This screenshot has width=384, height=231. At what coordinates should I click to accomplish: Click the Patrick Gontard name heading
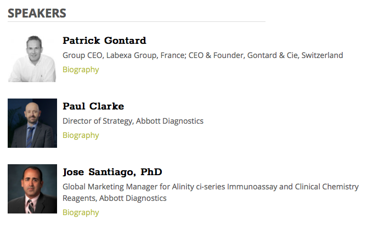(104, 41)
